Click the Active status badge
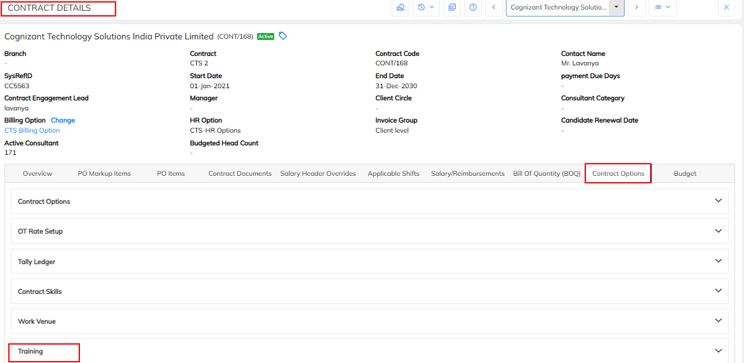The image size is (744, 363). [266, 37]
